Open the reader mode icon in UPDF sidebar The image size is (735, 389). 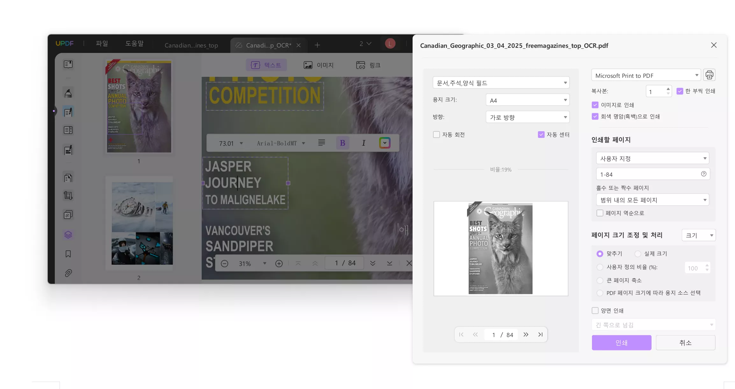tap(68, 64)
